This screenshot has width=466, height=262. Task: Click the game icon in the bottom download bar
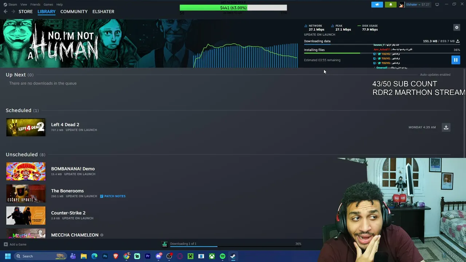tap(165, 244)
